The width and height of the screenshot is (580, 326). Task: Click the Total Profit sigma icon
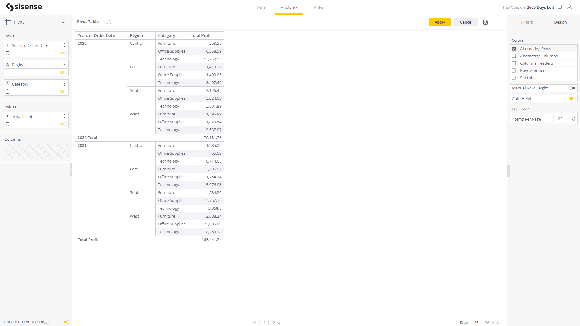point(8,116)
